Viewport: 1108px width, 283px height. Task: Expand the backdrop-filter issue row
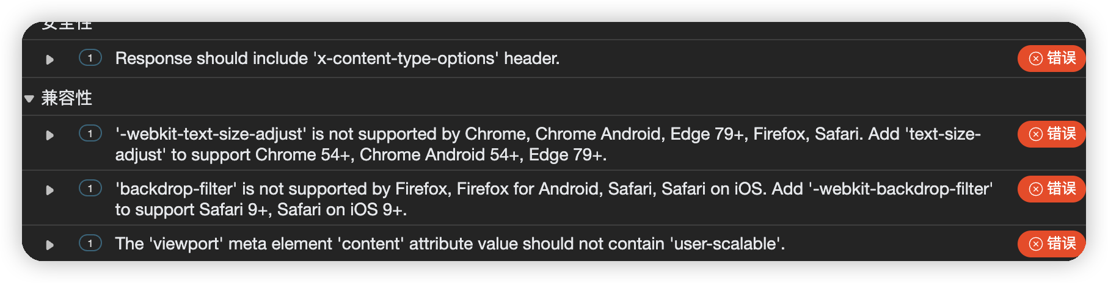pos(50,190)
